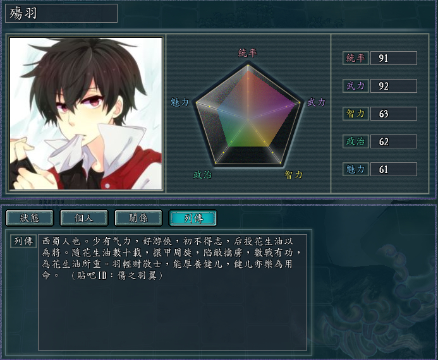This screenshot has width=438, height=360.
Task: Click the 智力 stat label button
Action: coord(356,114)
